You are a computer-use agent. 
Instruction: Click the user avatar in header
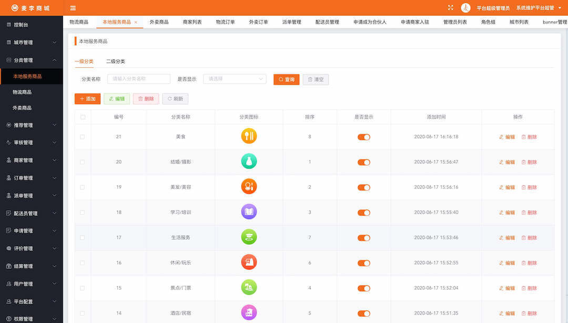point(465,8)
